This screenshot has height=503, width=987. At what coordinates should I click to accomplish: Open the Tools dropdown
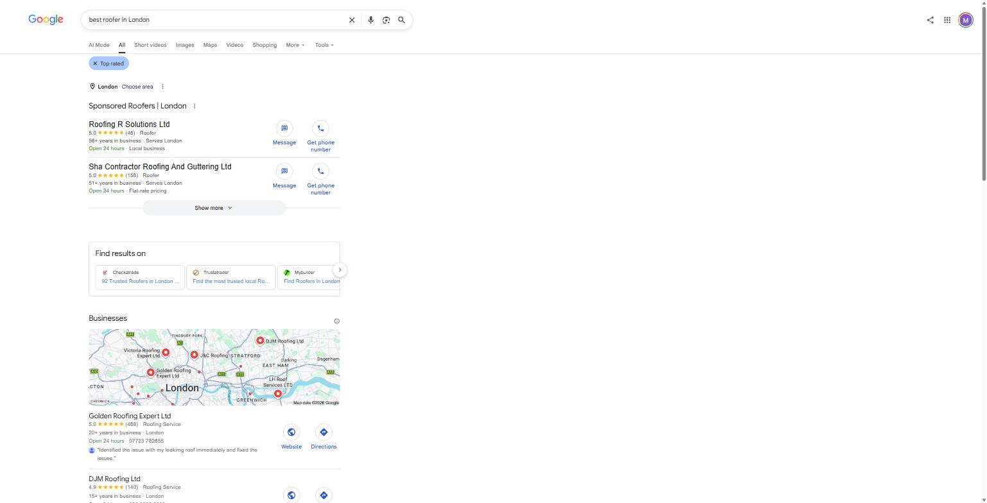point(324,45)
